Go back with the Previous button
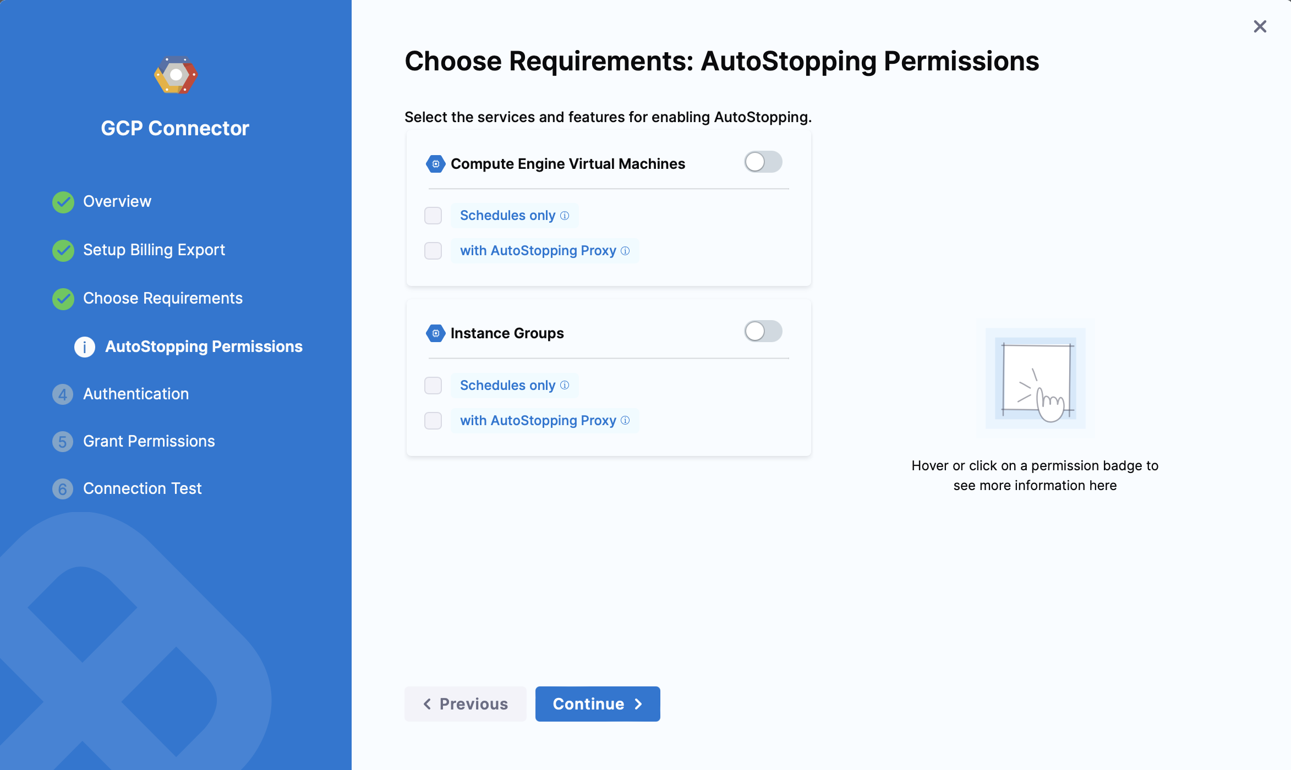Viewport: 1291px width, 770px height. point(465,704)
